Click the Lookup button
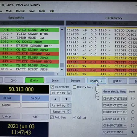 10,116
